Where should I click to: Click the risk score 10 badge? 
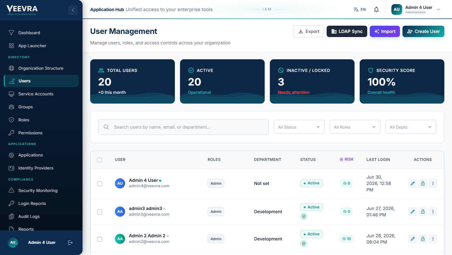pos(346,239)
